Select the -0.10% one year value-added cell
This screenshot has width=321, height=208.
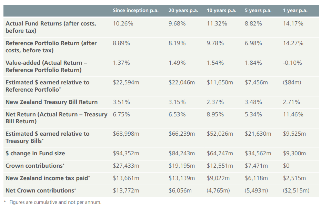[x=292, y=63]
